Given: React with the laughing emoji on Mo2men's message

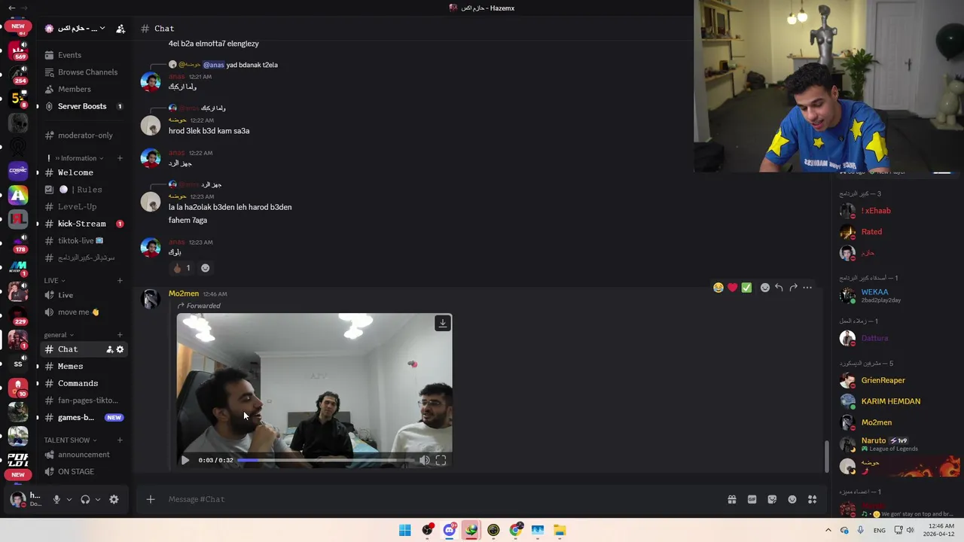Looking at the screenshot, I should 718,288.
